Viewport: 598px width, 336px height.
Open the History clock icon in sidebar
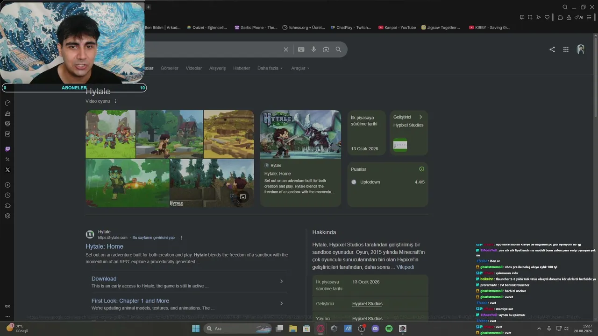coord(7,196)
